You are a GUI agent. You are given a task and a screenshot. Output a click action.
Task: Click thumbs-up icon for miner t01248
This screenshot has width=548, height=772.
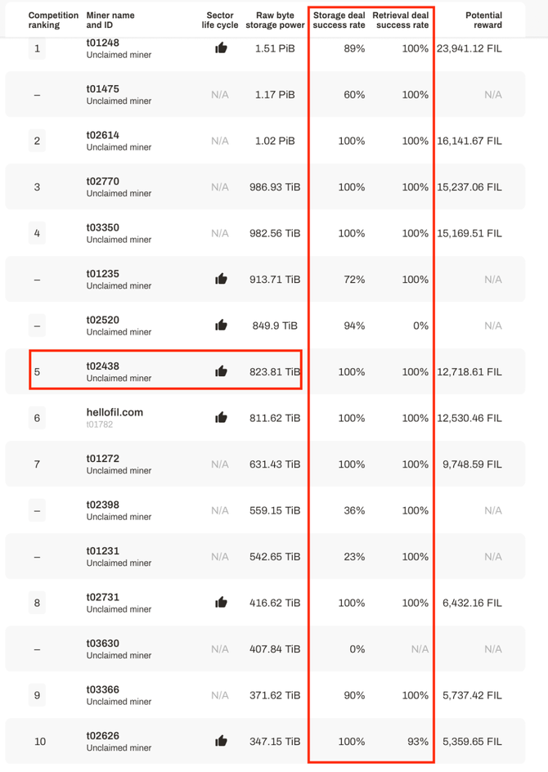click(221, 47)
